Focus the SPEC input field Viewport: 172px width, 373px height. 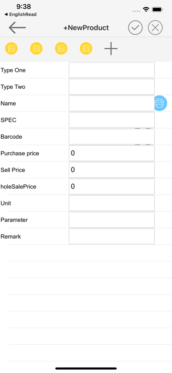(x=112, y=120)
